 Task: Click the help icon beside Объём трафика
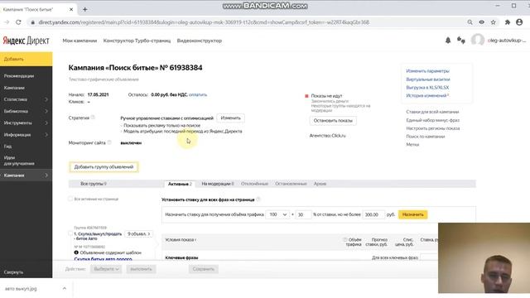(x=344, y=239)
